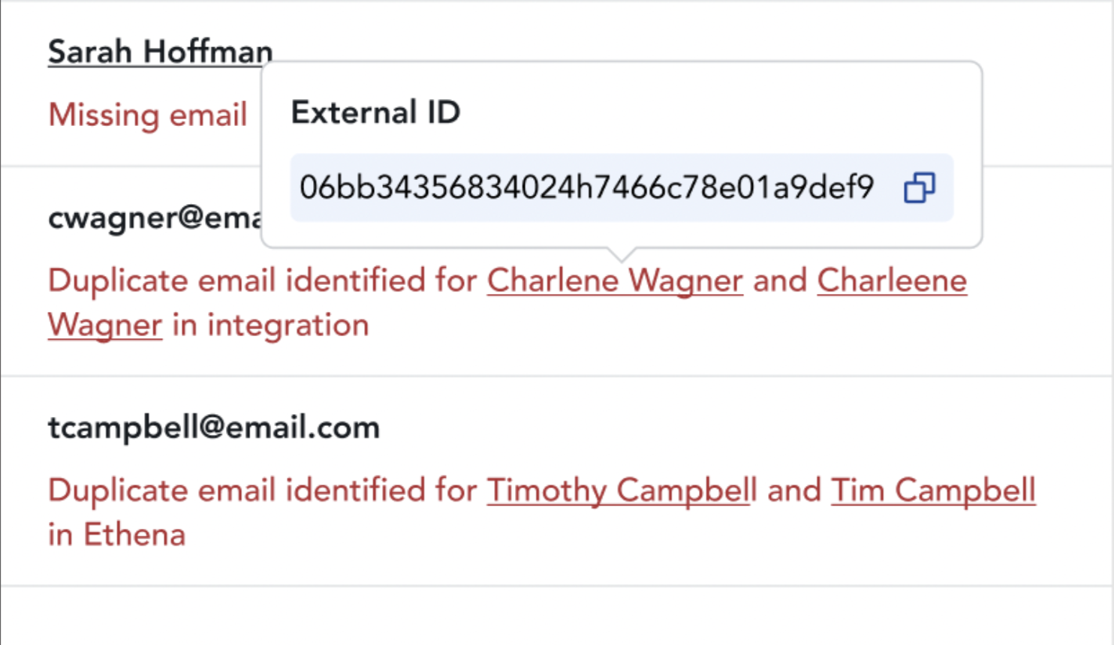
Task: Open the Timothy Campbell link
Action: coord(622,490)
